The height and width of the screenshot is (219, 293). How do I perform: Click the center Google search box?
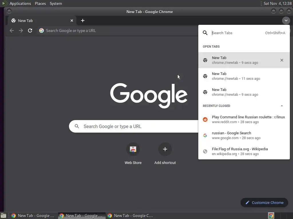[134, 126]
